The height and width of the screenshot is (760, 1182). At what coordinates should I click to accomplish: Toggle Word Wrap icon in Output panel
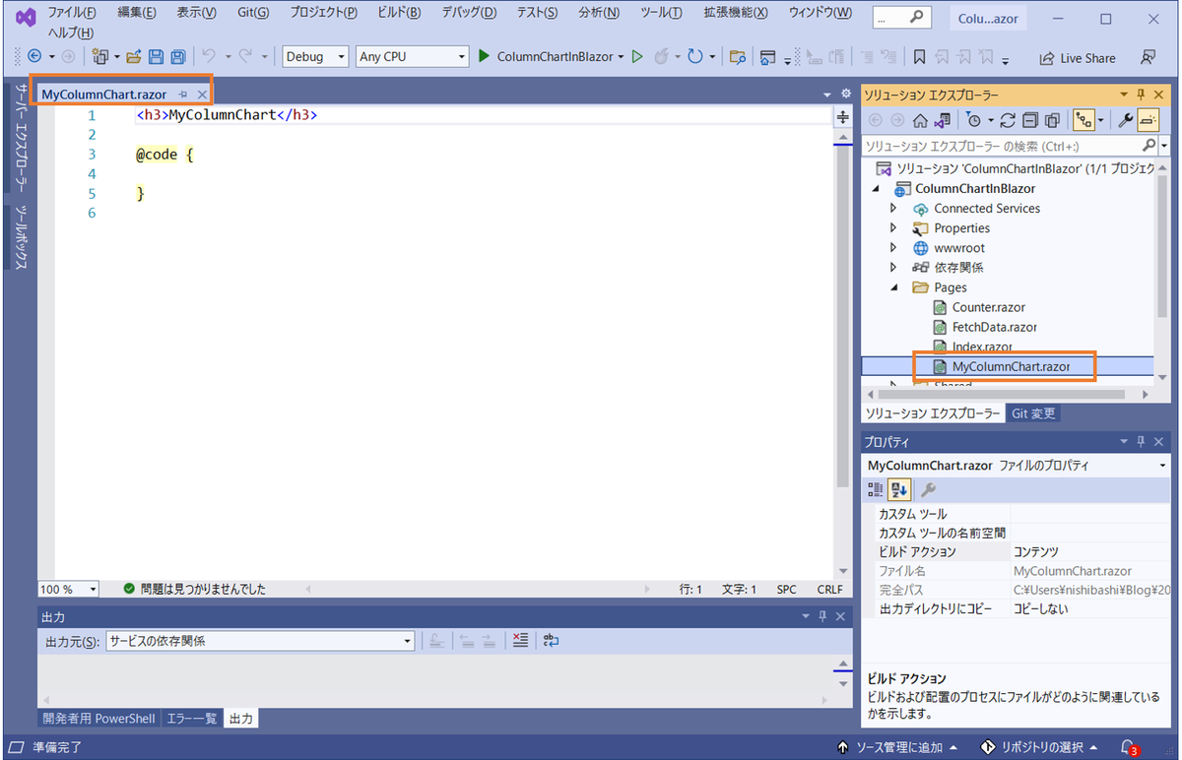[551, 641]
